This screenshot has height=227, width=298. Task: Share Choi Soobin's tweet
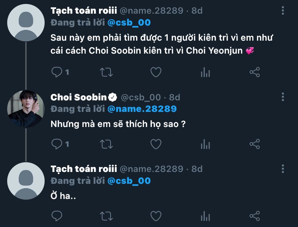click(x=254, y=144)
